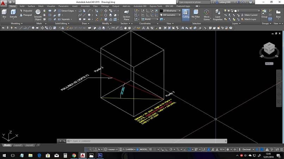Open Windows Start menu

4,155
